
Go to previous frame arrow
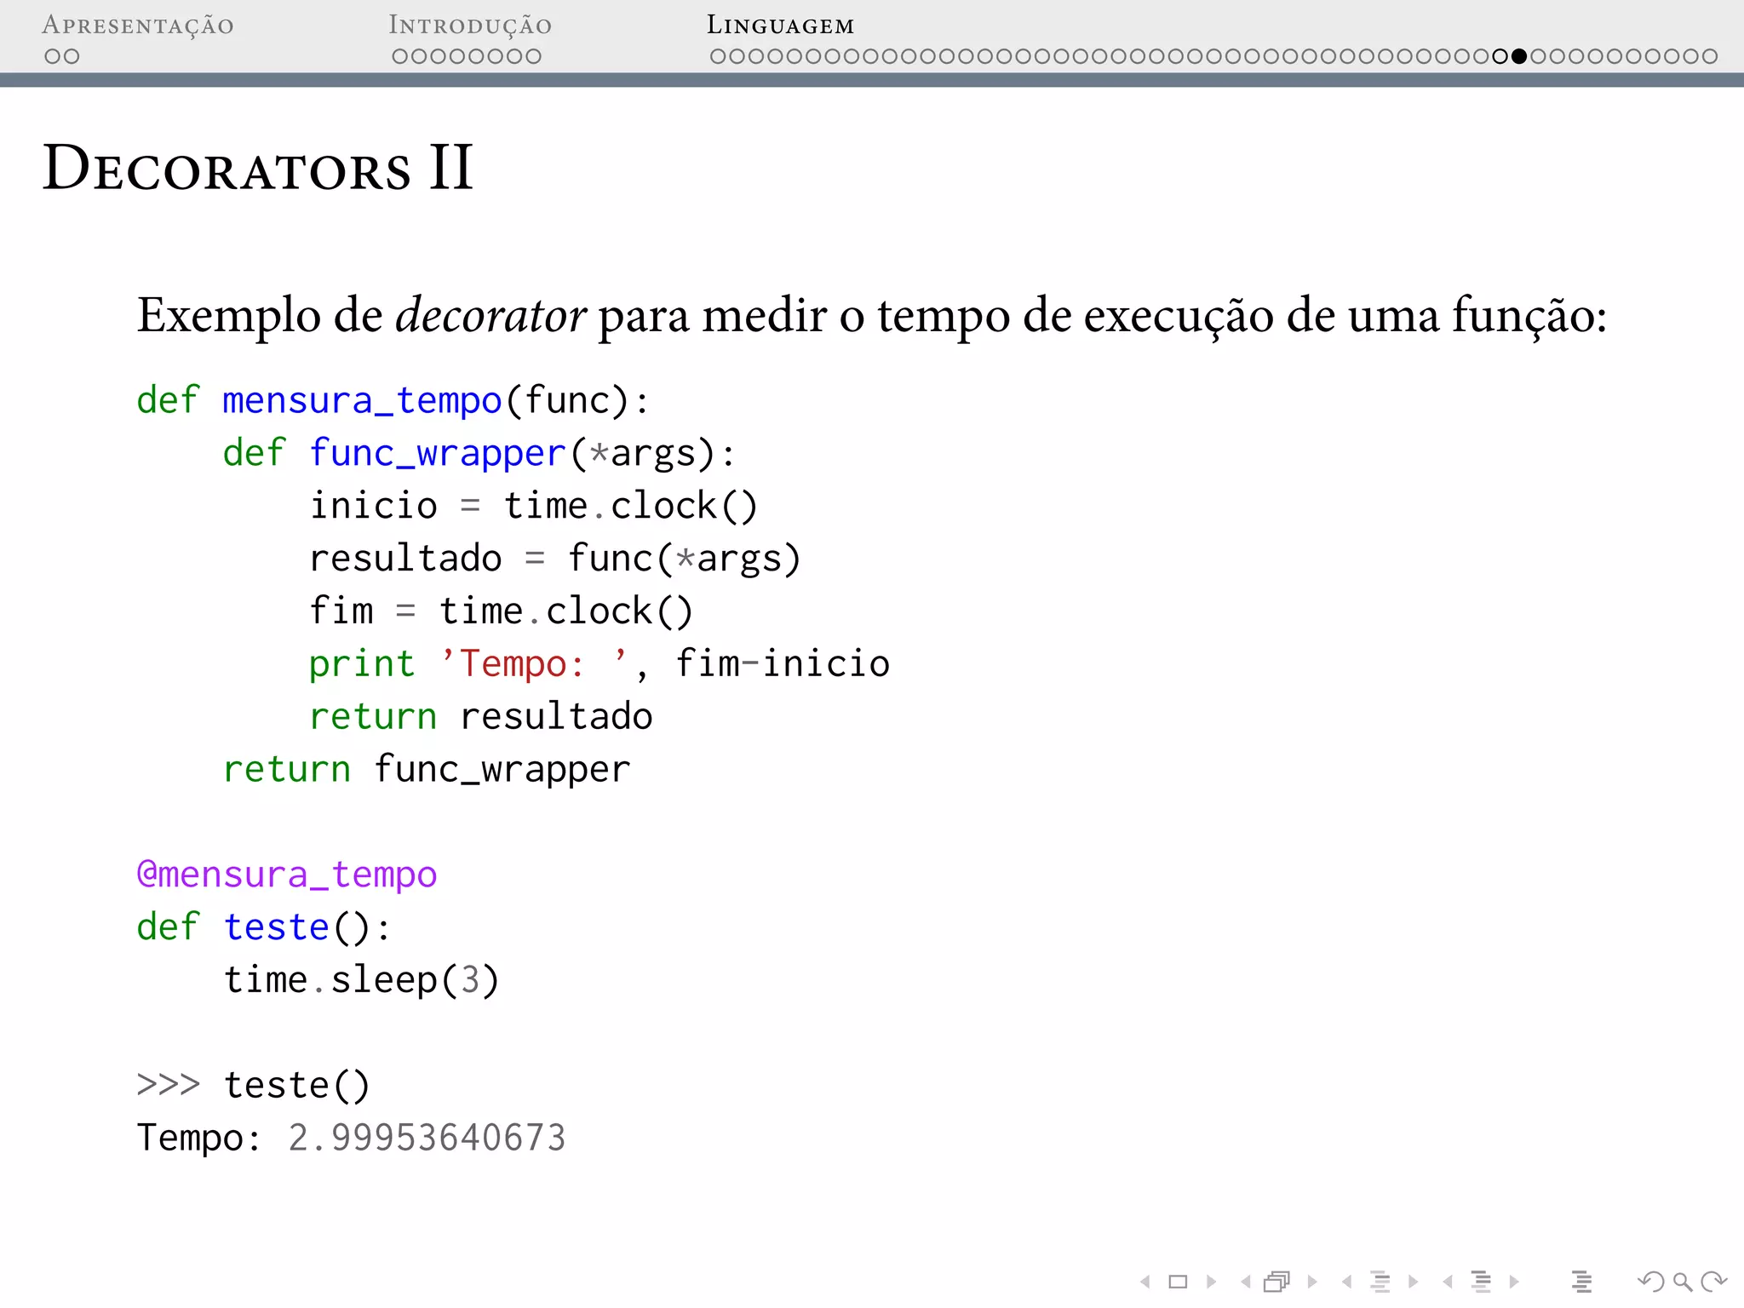(1246, 1282)
